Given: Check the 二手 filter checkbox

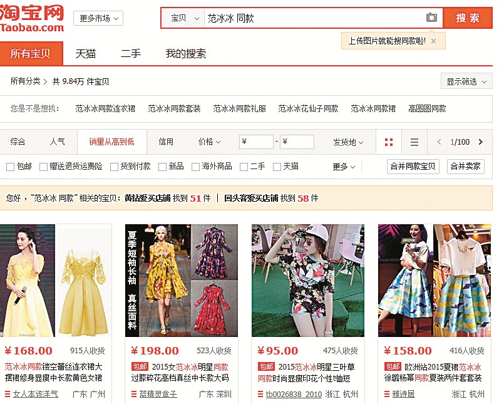Looking at the screenshot, I should 244,167.
